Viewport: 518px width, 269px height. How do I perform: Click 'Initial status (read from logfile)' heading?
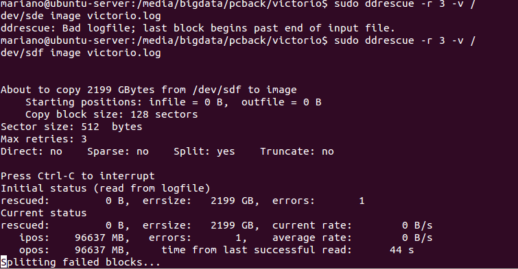(x=106, y=188)
